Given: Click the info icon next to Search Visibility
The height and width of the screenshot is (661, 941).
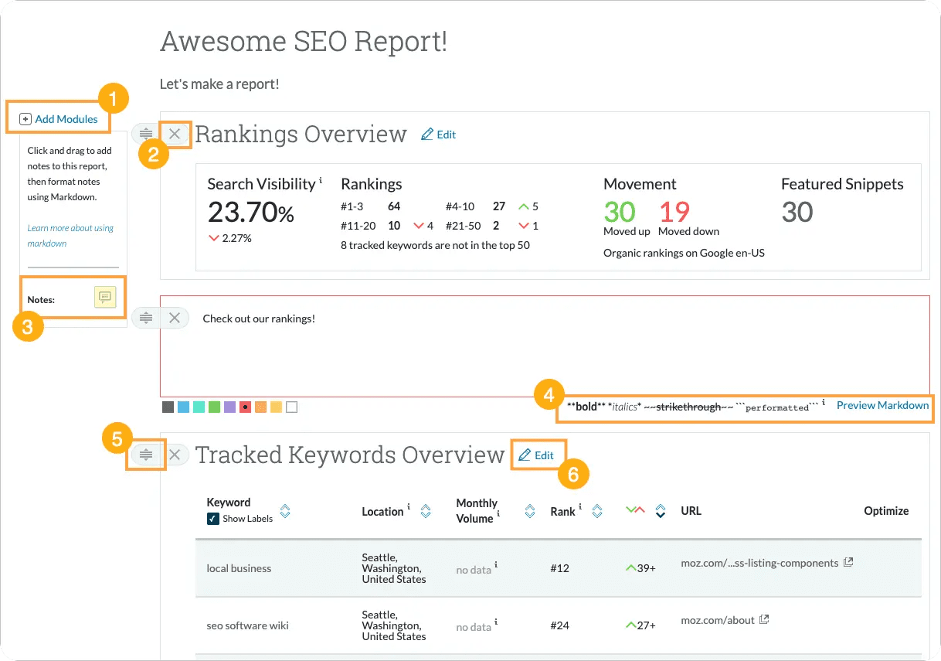Looking at the screenshot, I should pyautogui.click(x=321, y=181).
